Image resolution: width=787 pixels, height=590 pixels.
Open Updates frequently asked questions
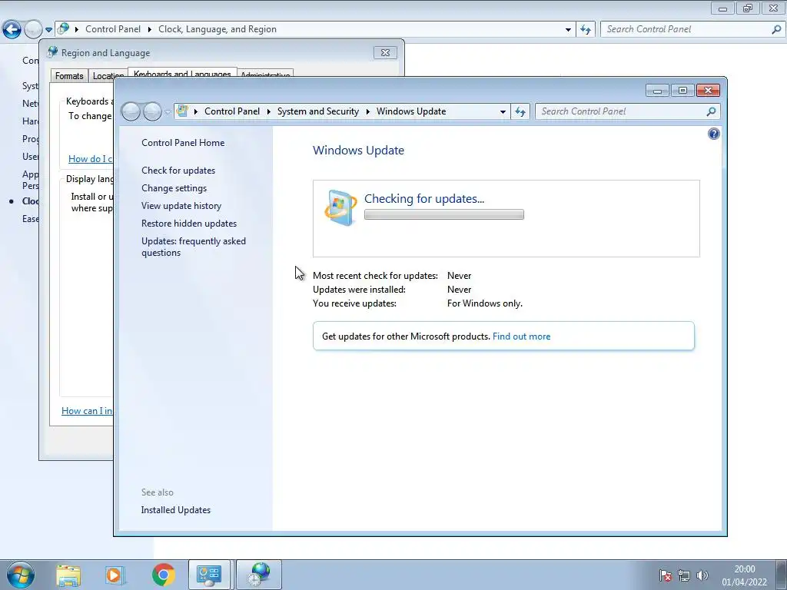(x=193, y=247)
